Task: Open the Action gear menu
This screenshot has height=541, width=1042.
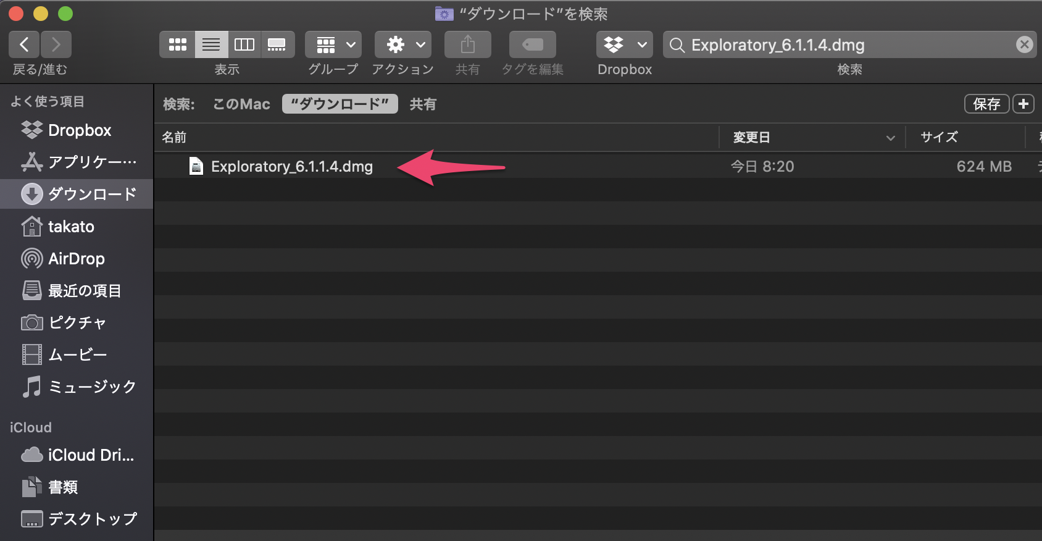Action: point(403,44)
